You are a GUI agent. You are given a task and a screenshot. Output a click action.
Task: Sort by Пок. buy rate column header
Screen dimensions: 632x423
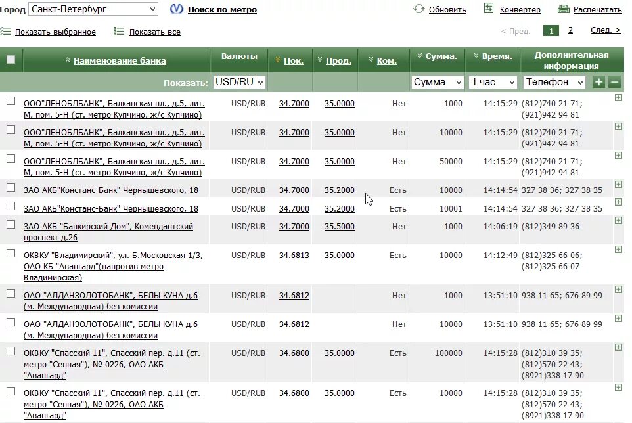coord(294,60)
